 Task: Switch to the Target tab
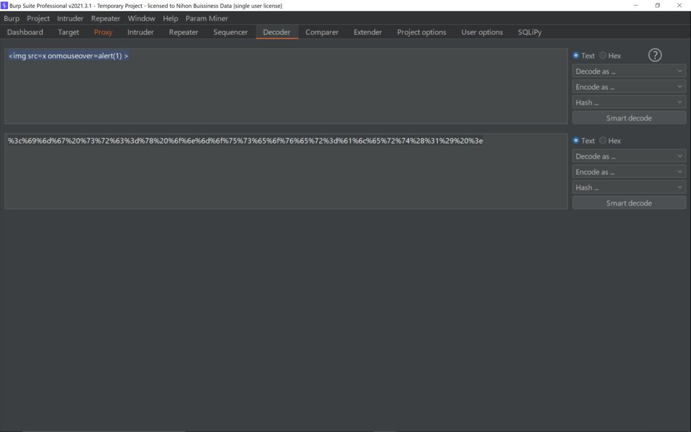(x=69, y=32)
